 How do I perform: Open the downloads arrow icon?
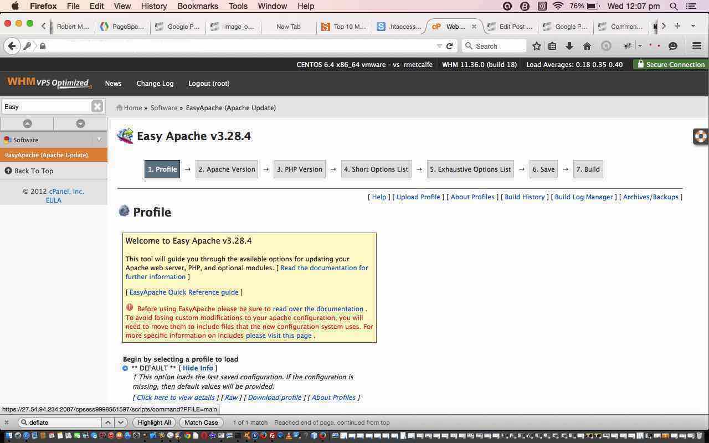[569, 46]
